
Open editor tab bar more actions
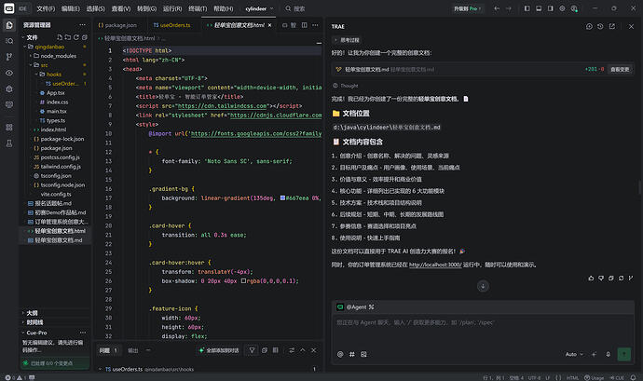click(x=315, y=25)
